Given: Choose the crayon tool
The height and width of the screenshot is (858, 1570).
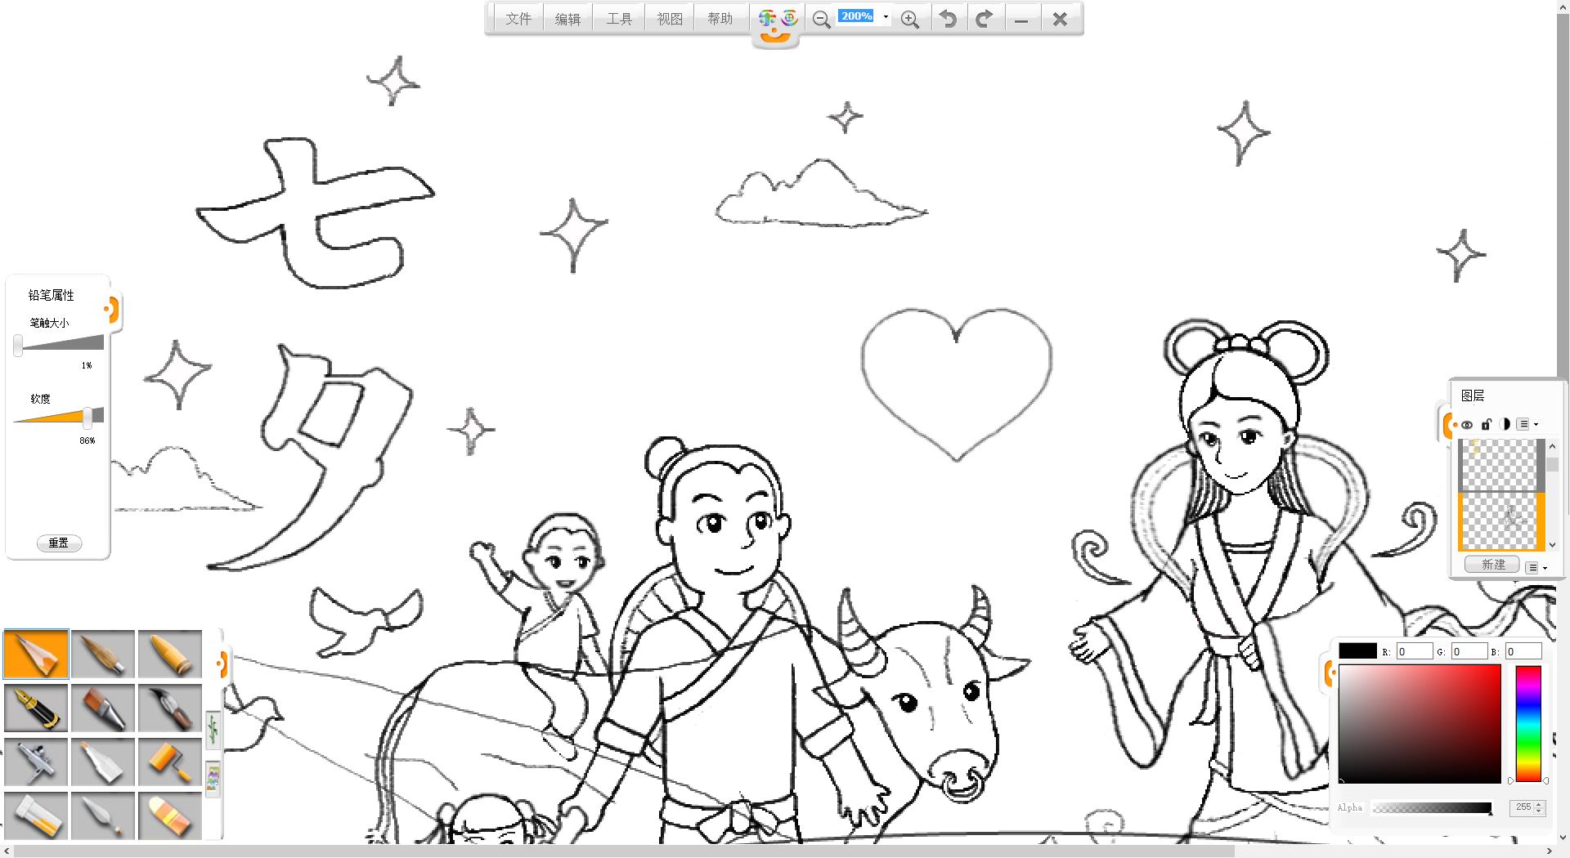Looking at the screenshot, I should 169,654.
